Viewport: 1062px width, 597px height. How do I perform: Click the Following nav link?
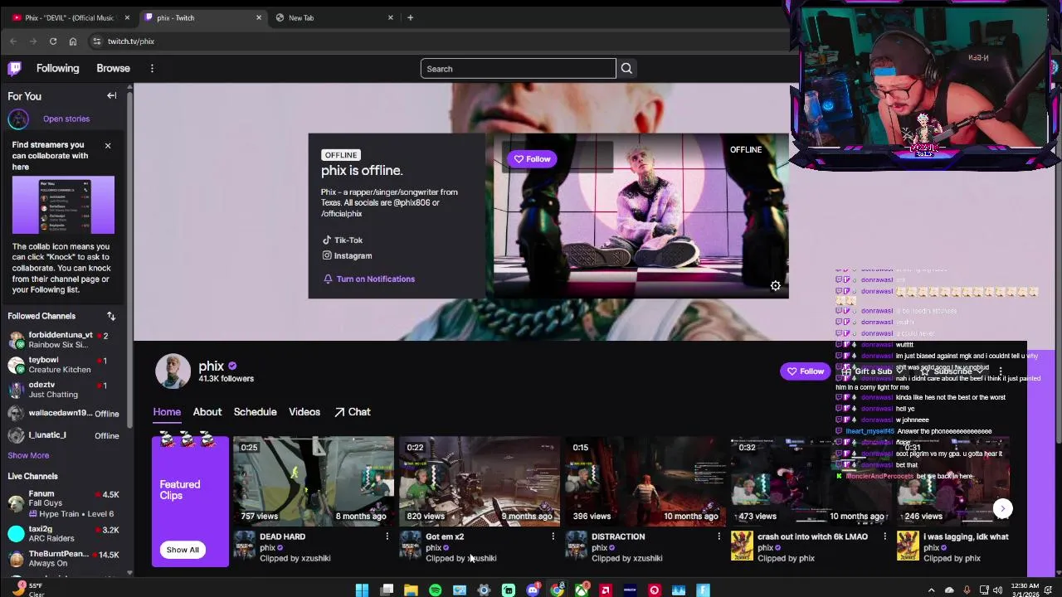click(57, 69)
